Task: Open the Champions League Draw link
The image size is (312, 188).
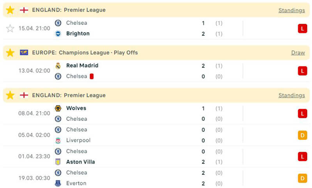Action: [x=298, y=53]
